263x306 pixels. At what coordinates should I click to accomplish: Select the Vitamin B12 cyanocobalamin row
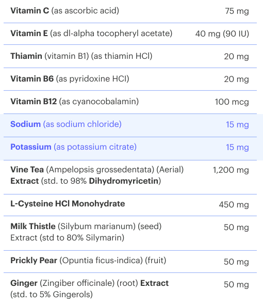click(130, 102)
